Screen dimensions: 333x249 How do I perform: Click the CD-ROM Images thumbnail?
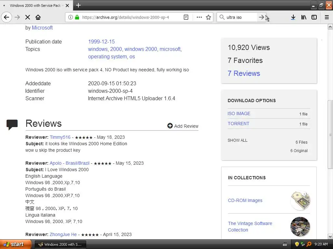click(x=300, y=200)
